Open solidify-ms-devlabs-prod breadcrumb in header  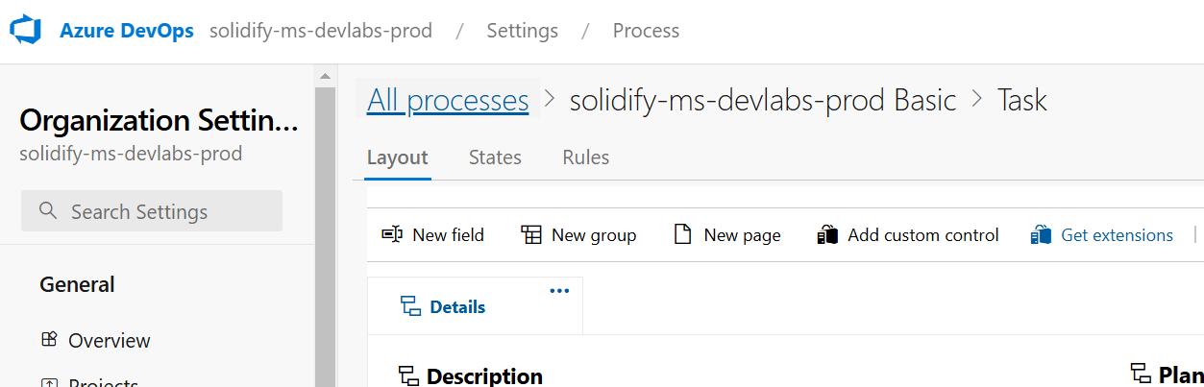point(321,31)
